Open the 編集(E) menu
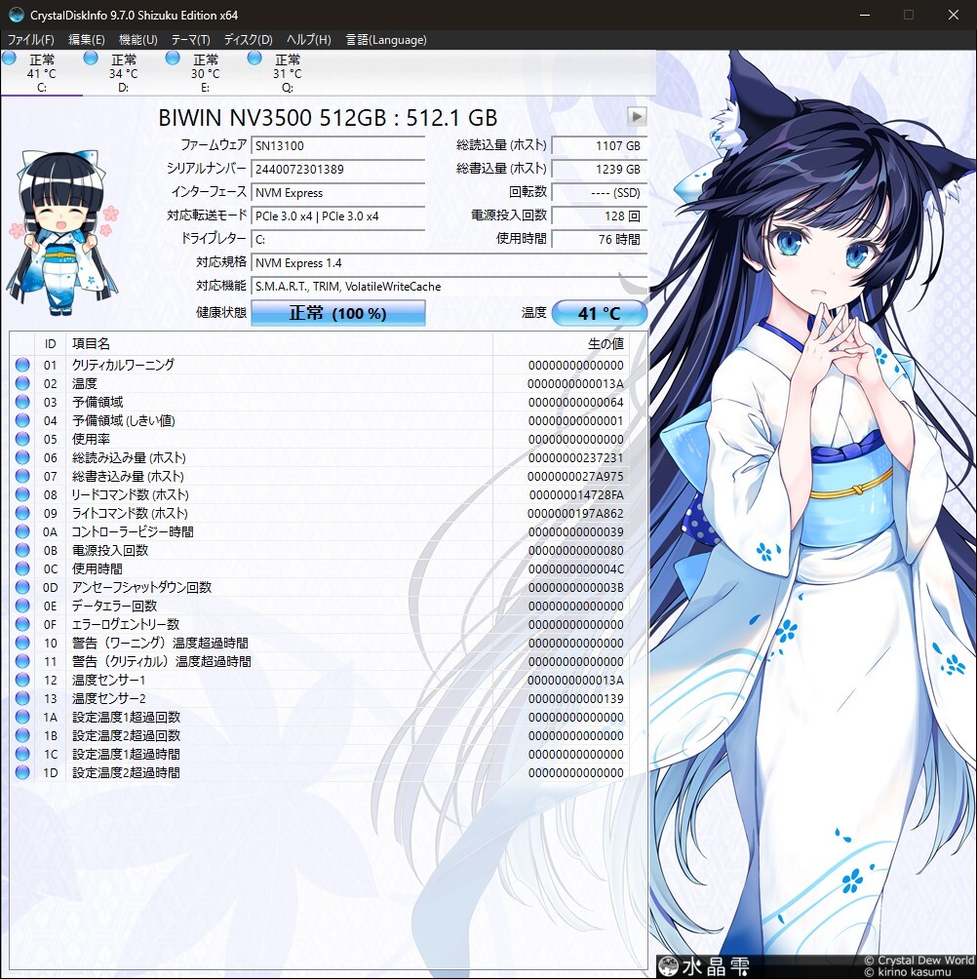The width and height of the screenshot is (977, 979). click(86, 40)
